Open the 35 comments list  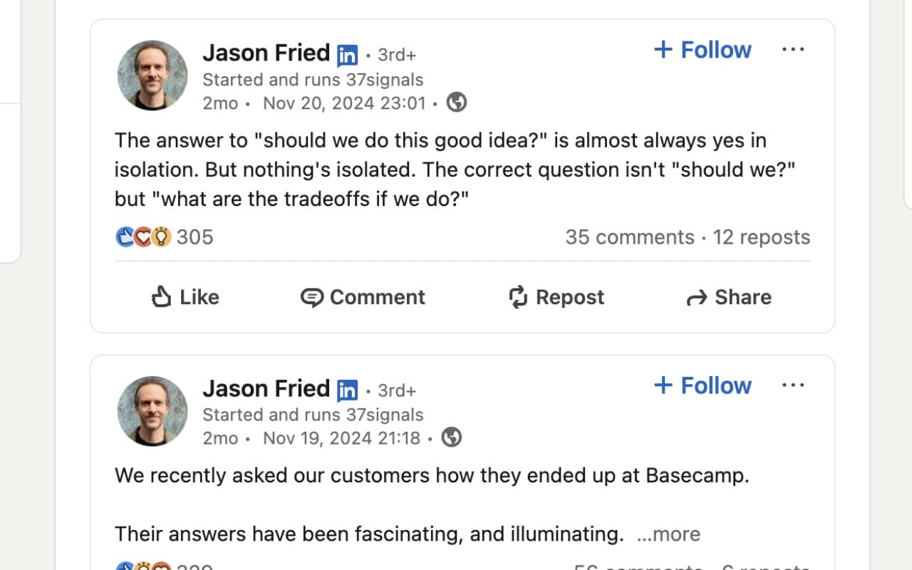pyautogui.click(x=630, y=237)
